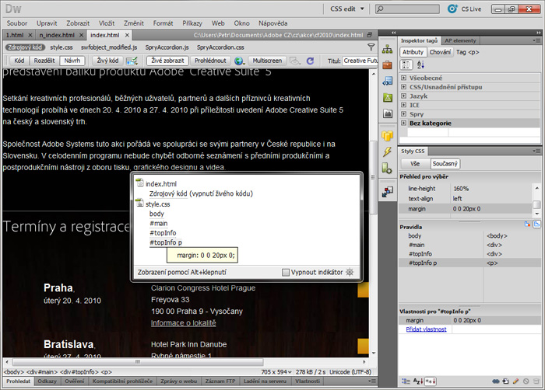The height and width of the screenshot is (390, 545).
Task: Click the CSS summary scrollbar thumb beside text-align
Action: click(x=536, y=205)
